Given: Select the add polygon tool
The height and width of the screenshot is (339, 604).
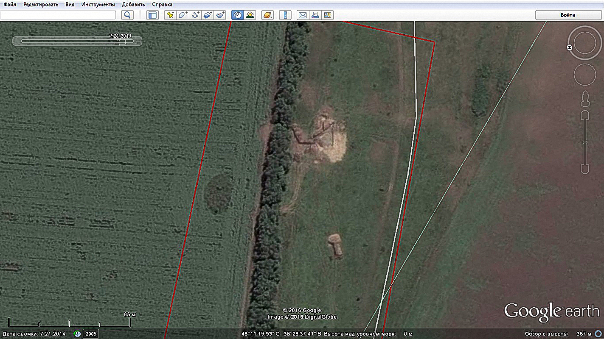Looking at the screenshot, I should pyautogui.click(x=183, y=15).
